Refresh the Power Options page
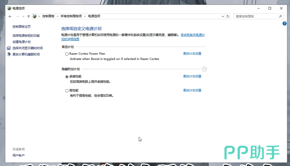The image size is (290, 166). tap(228, 16)
